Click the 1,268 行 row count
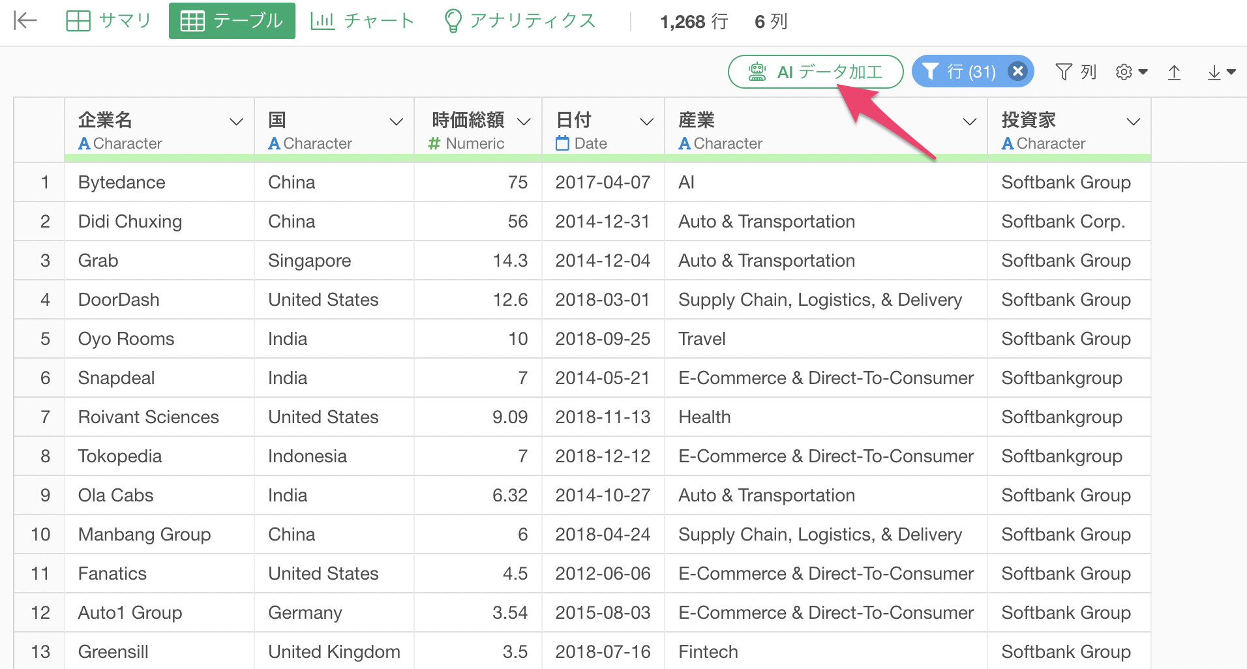This screenshot has width=1247, height=669. coord(694,22)
